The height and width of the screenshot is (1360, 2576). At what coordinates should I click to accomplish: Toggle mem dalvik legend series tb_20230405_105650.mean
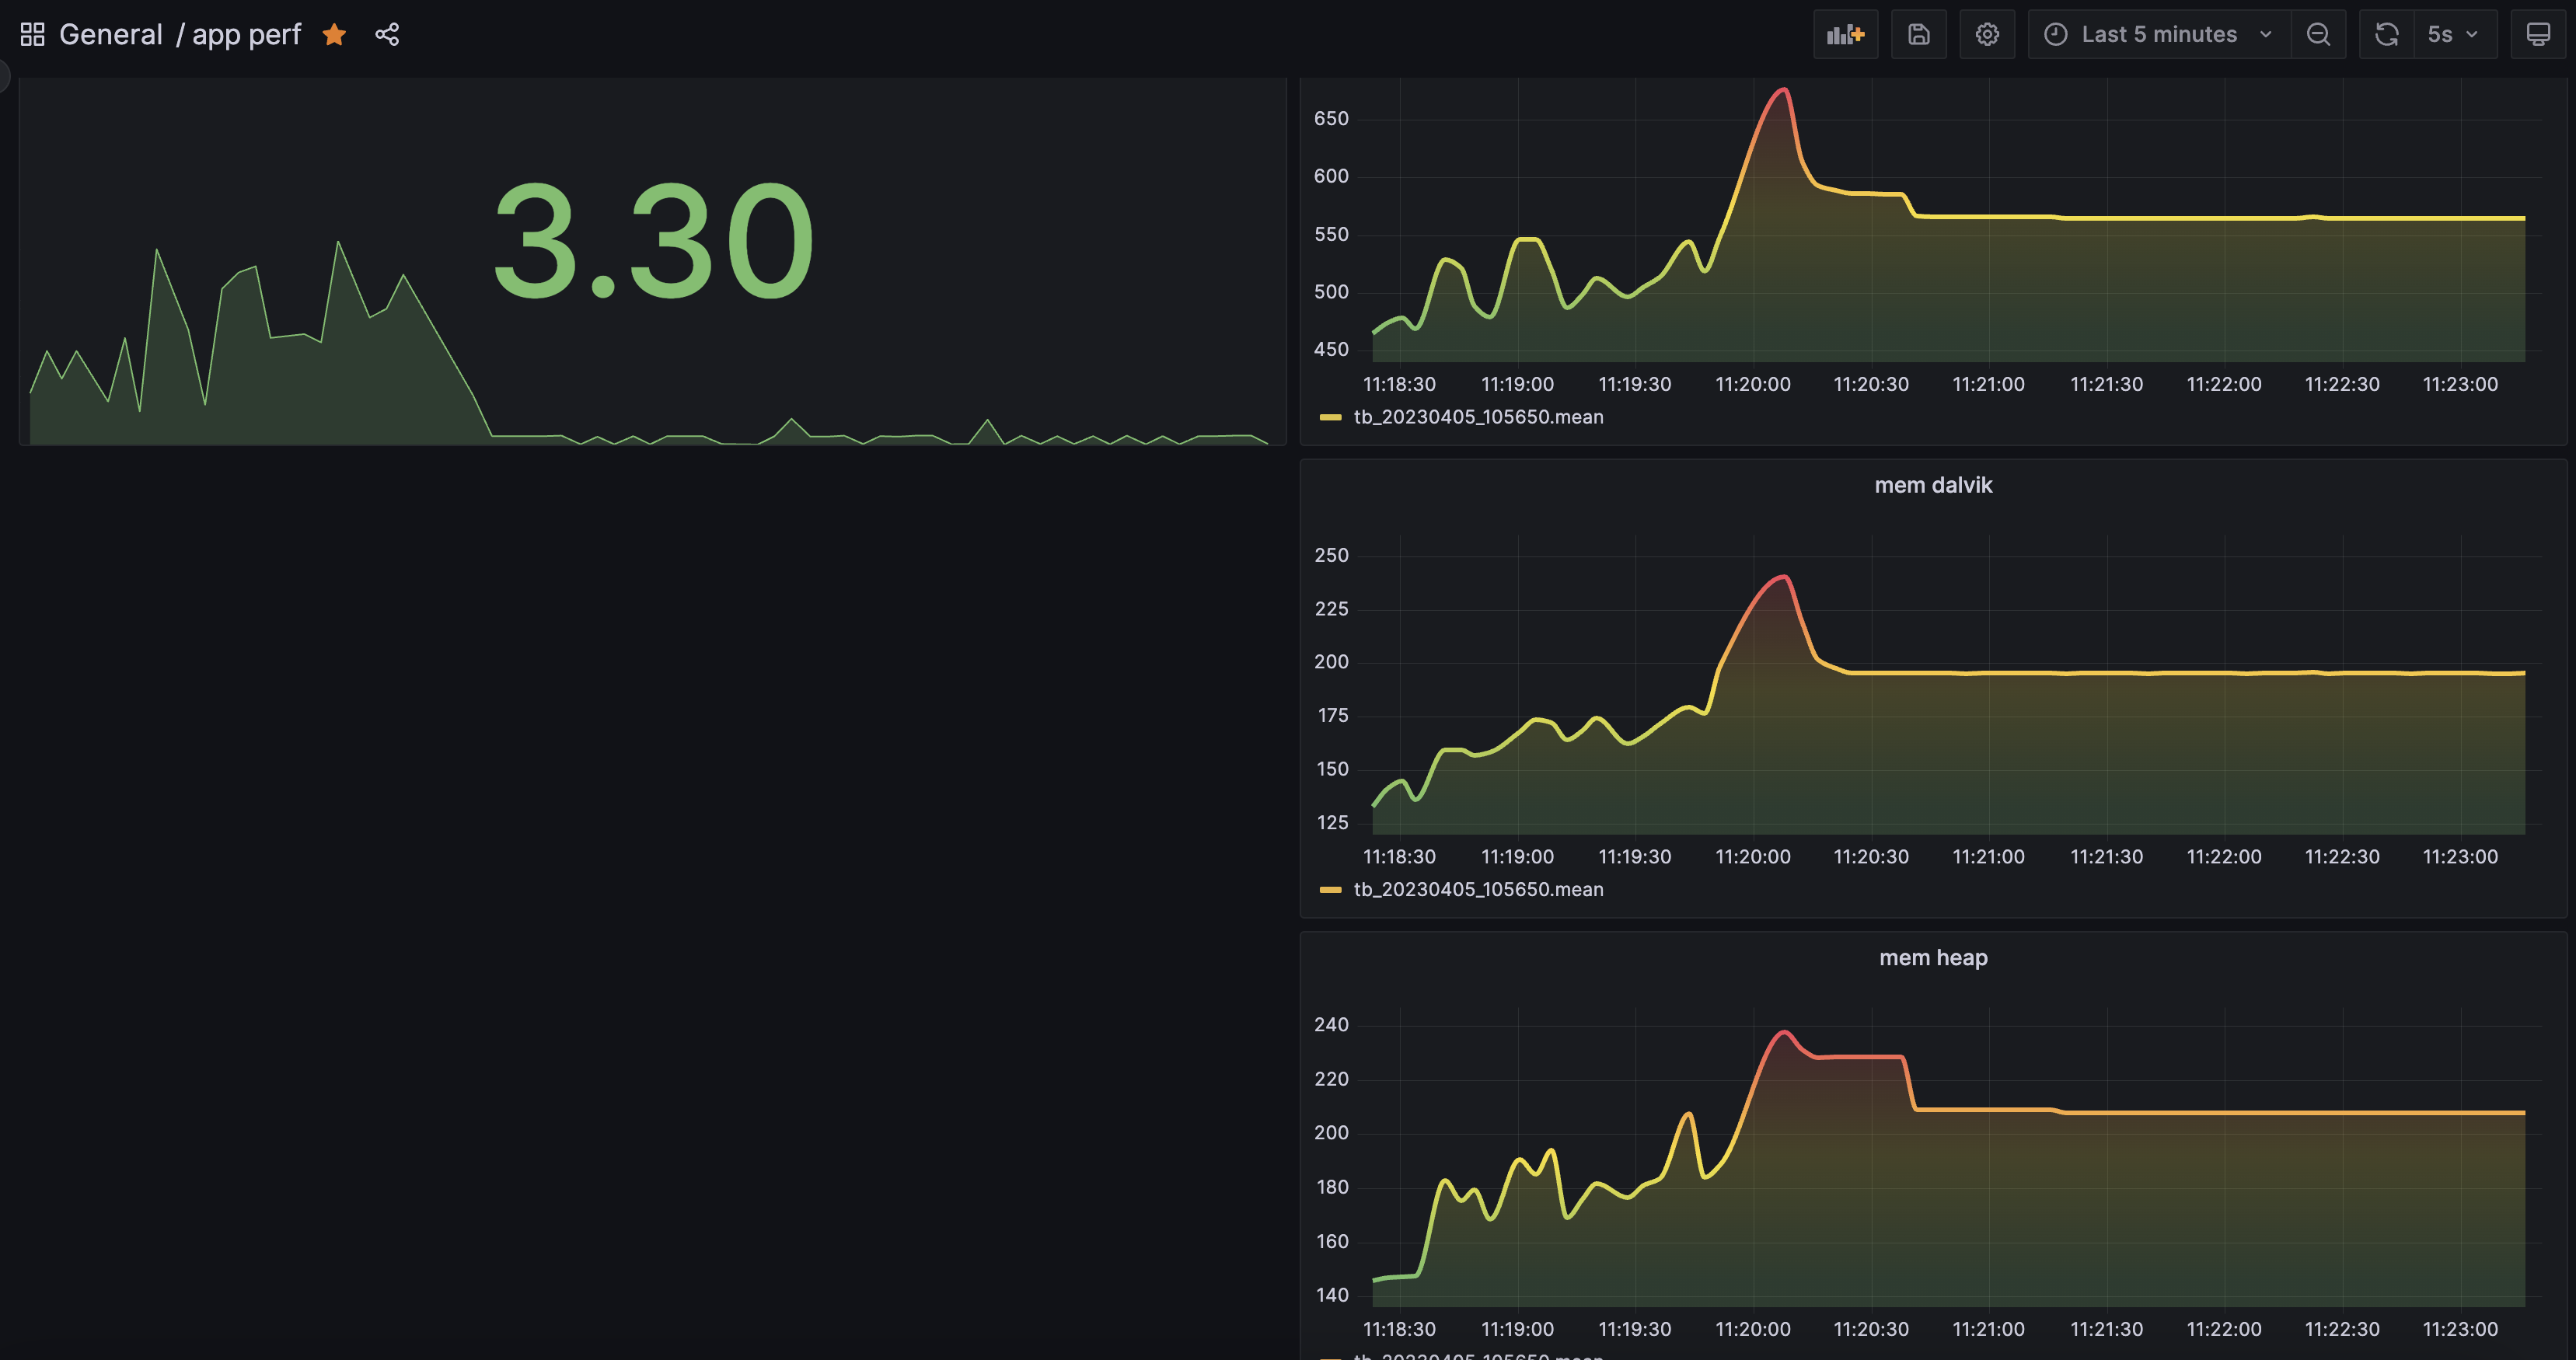1478,889
